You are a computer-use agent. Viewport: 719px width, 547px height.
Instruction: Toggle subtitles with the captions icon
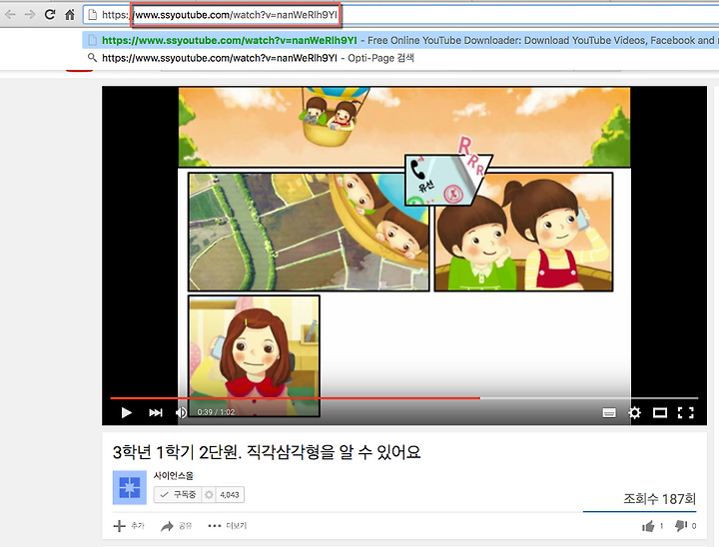point(609,413)
